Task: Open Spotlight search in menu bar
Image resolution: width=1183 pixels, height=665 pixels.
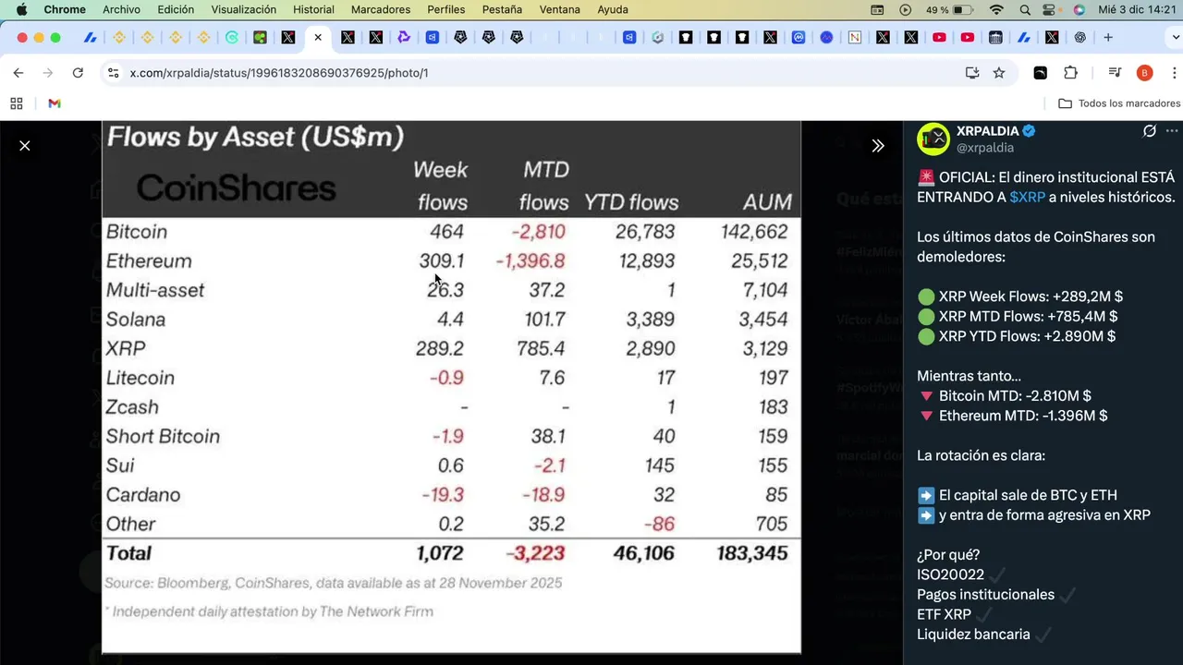Action: [x=1025, y=9]
